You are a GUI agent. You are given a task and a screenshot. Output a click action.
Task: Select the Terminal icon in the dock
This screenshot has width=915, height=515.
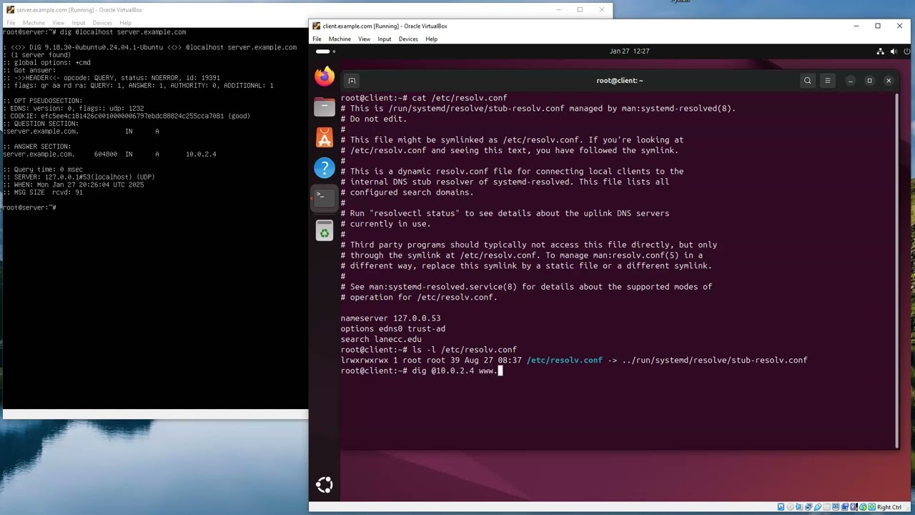point(325,198)
